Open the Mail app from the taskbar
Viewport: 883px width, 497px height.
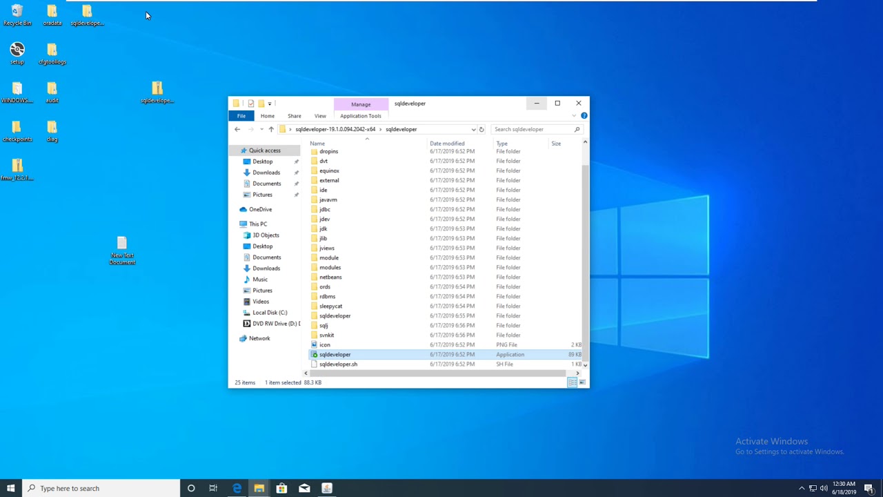coord(304,488)
